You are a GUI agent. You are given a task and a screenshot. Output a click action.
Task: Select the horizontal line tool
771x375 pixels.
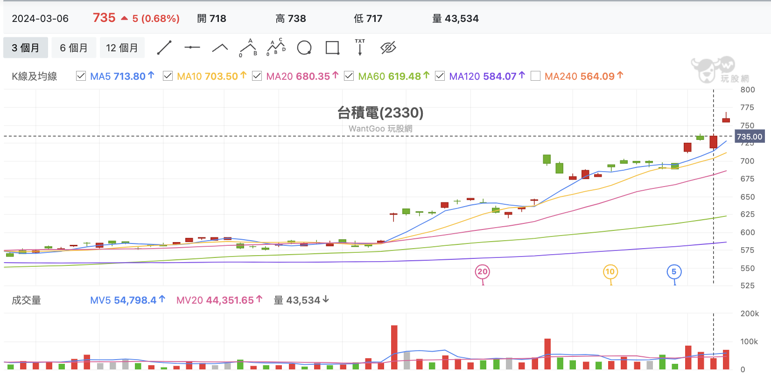tap(192, 48)
